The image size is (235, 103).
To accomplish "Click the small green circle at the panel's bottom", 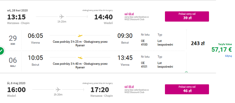I will pyautogui.click(x=186, y=72).
